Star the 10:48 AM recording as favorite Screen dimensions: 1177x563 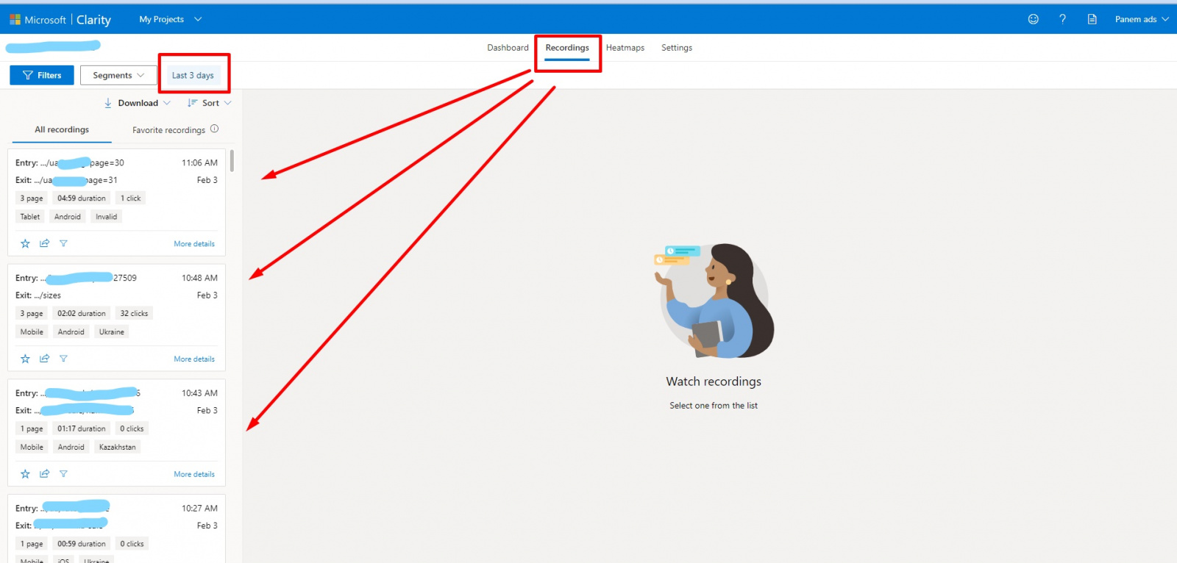(x=25, y=359)
